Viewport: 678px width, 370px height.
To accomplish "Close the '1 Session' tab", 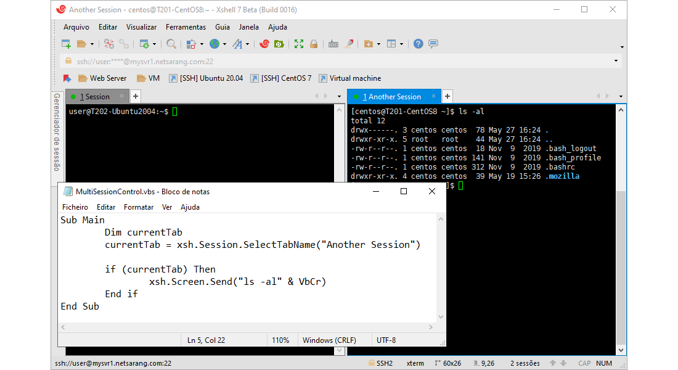I will pyautogui.click(x=121, y=96).
